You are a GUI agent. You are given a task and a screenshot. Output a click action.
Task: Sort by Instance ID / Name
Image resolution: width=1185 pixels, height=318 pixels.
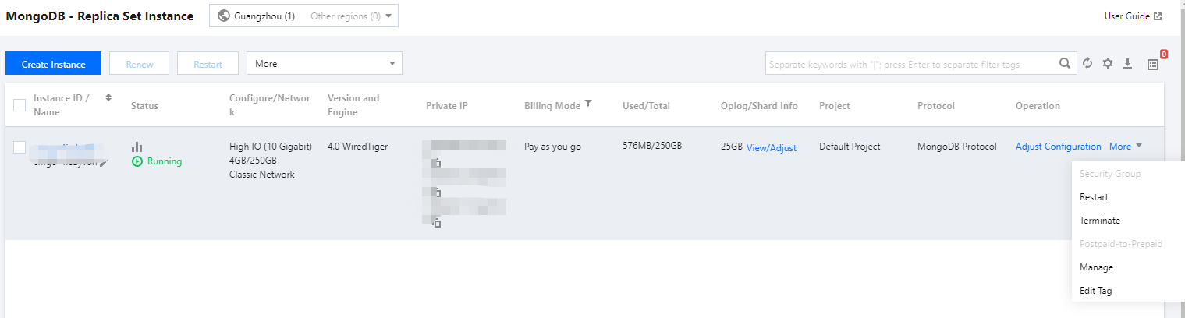click(108, 98)
